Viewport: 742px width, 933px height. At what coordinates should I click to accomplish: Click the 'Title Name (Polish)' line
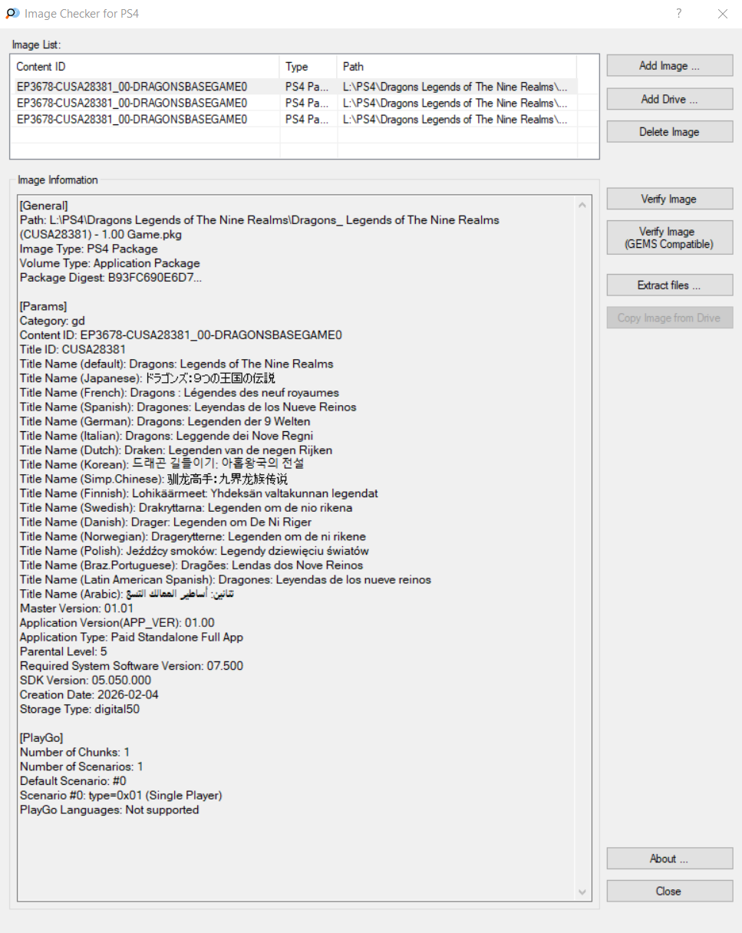(x=194, y=551)
